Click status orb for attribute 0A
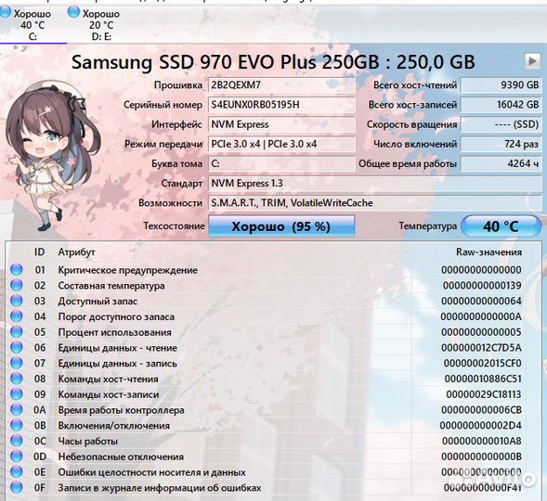The image size is (547, 501). click(16, 410)
